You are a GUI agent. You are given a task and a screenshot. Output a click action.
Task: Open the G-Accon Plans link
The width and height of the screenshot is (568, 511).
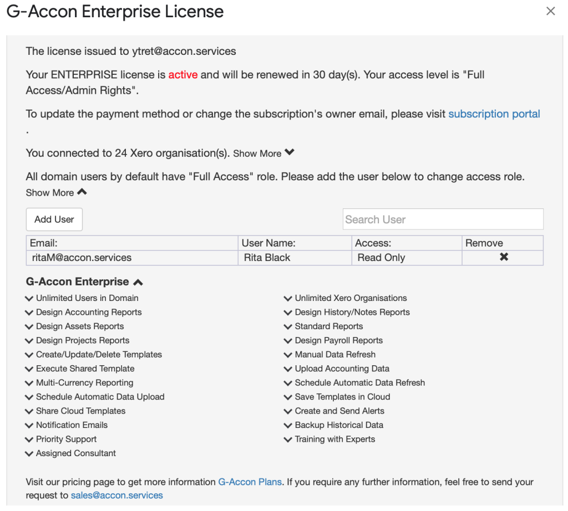point(250,482)
